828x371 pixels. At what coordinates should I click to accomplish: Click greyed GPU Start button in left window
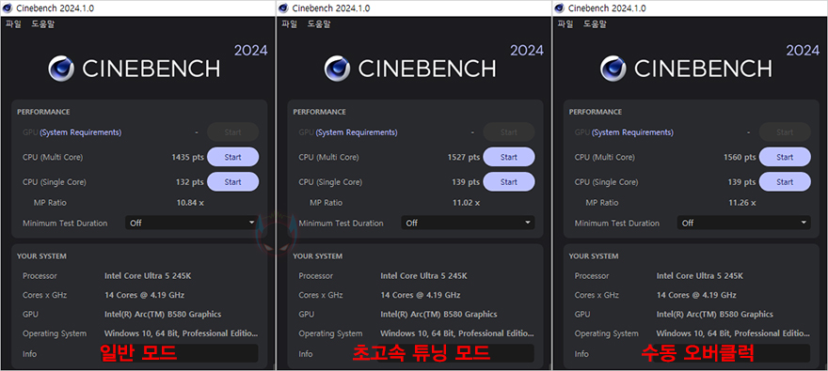[x=233, y=132]
